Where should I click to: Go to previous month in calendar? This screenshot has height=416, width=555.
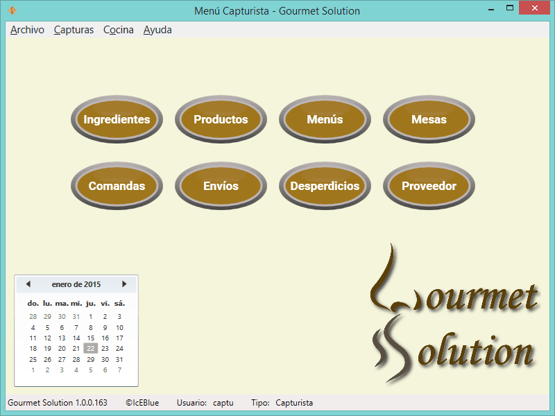pyautogui.click(x=28, y=284)
